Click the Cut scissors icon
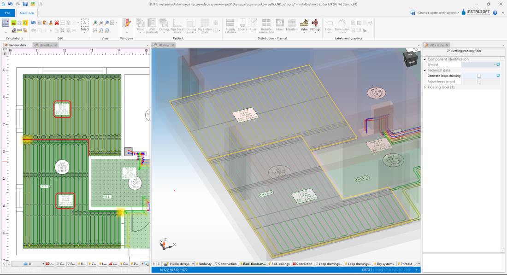This screenshot has height=275, width=507. pos(51,23)
